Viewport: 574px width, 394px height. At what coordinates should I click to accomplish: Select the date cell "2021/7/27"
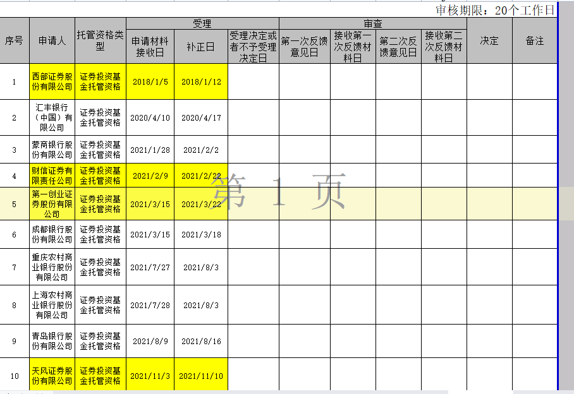coord(150,267)
